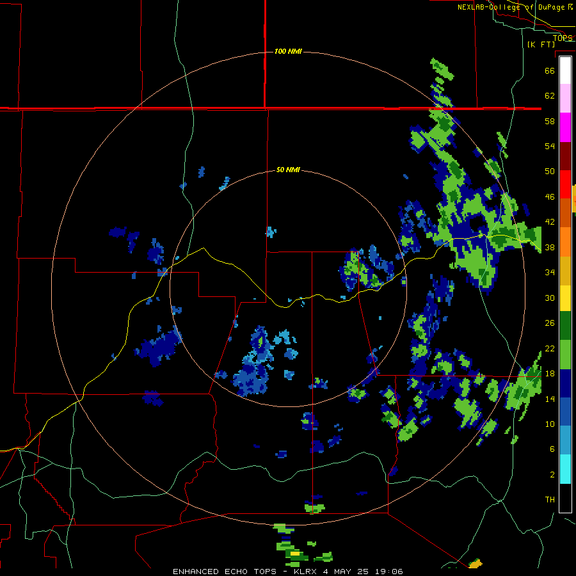Screen dimensions: 576x576
Task: Click the TOPS legend title
Action: coord(563,38)
